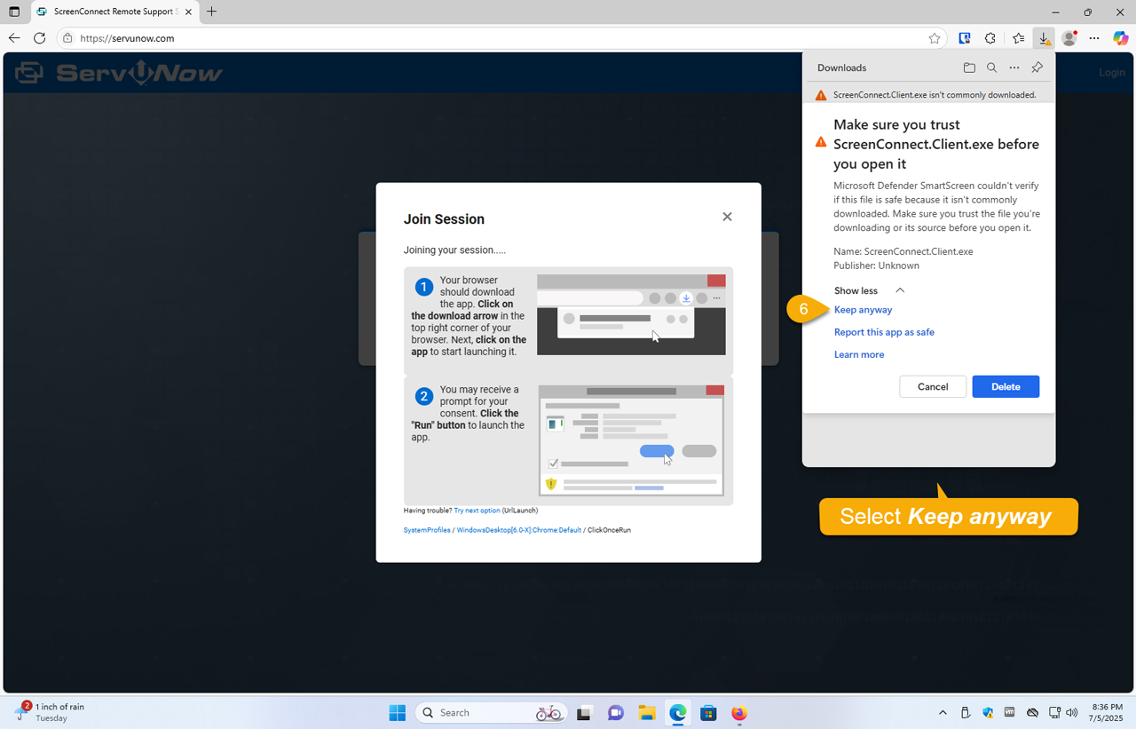Open a new browser tab

point(211,12)
